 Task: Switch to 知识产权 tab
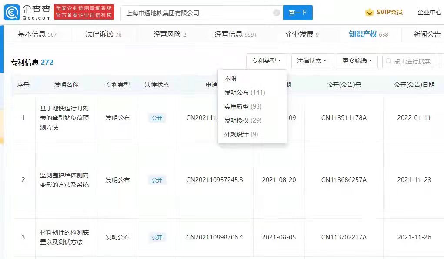pyautogui.click(x=368, y=34)
